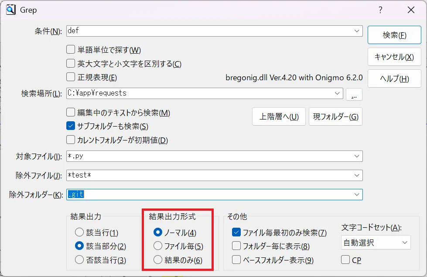Enable the 単語単位で探す checkbox
Viewport: 427px width, 277px height.
pos(71,50)
